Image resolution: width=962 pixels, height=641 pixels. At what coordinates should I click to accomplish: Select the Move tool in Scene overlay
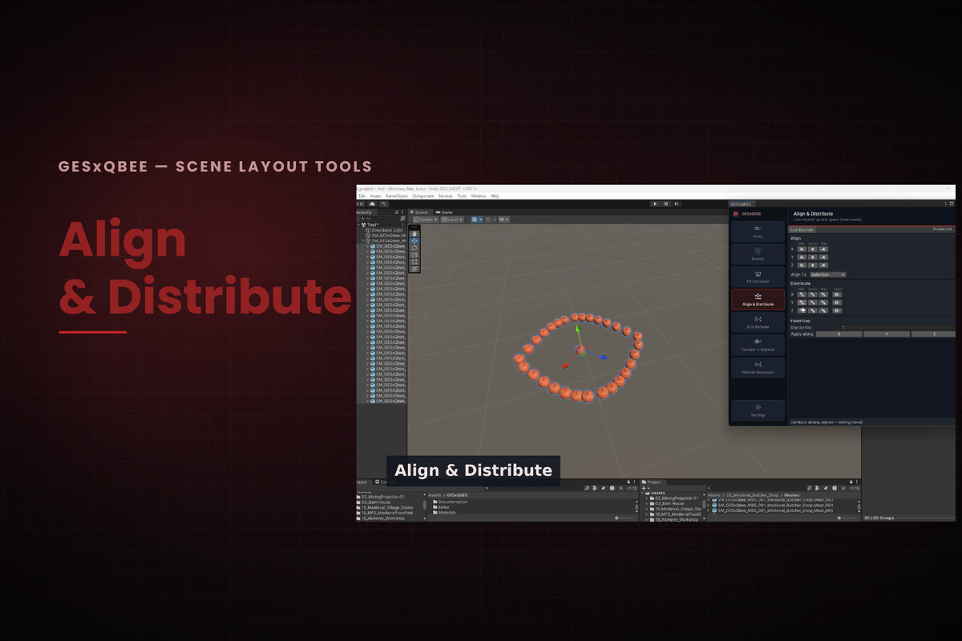414,240
